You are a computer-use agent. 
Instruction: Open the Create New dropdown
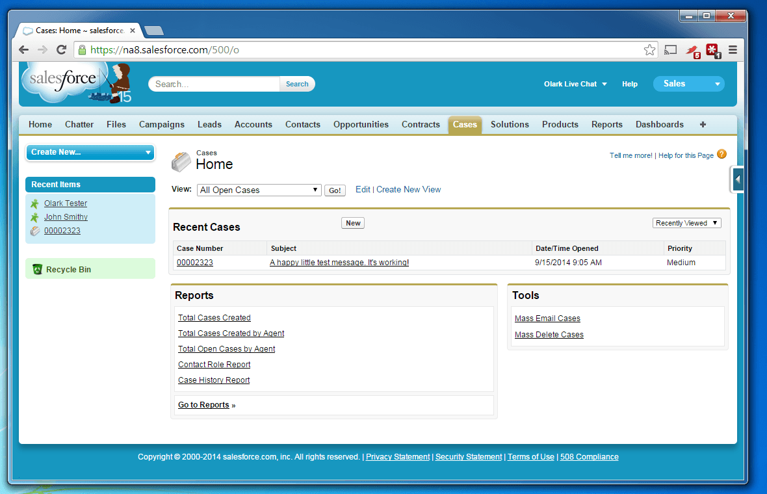point(90,152)
